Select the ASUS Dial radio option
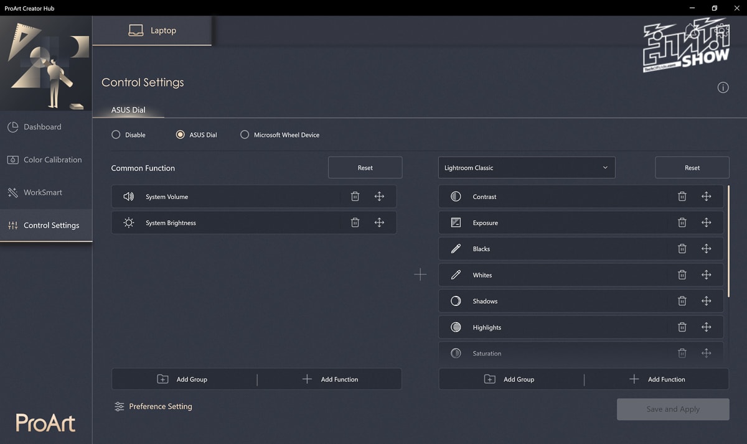This screenshot has width=747, height=444. point(181,134)
